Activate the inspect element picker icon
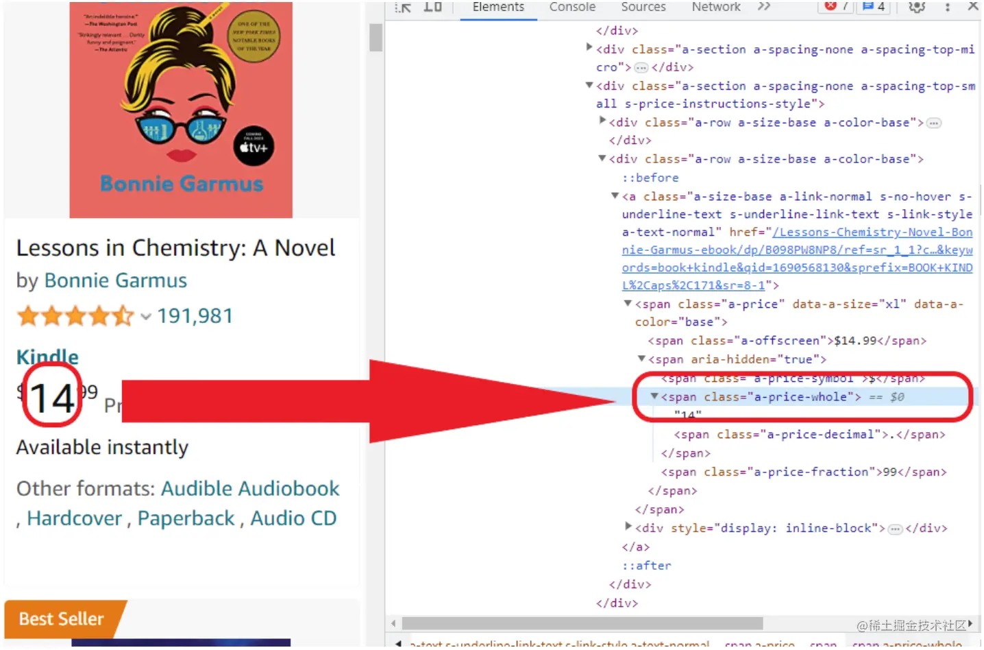 coord(404,7)
